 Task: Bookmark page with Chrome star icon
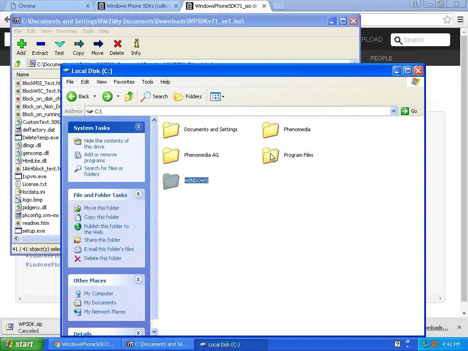tap(447, 20)
